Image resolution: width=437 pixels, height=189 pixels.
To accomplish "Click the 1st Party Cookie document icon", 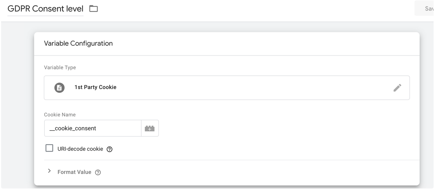I will coord(59,87).
